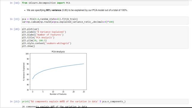
Task: Select the In [19] cell prompt
Action: point(15,19)
